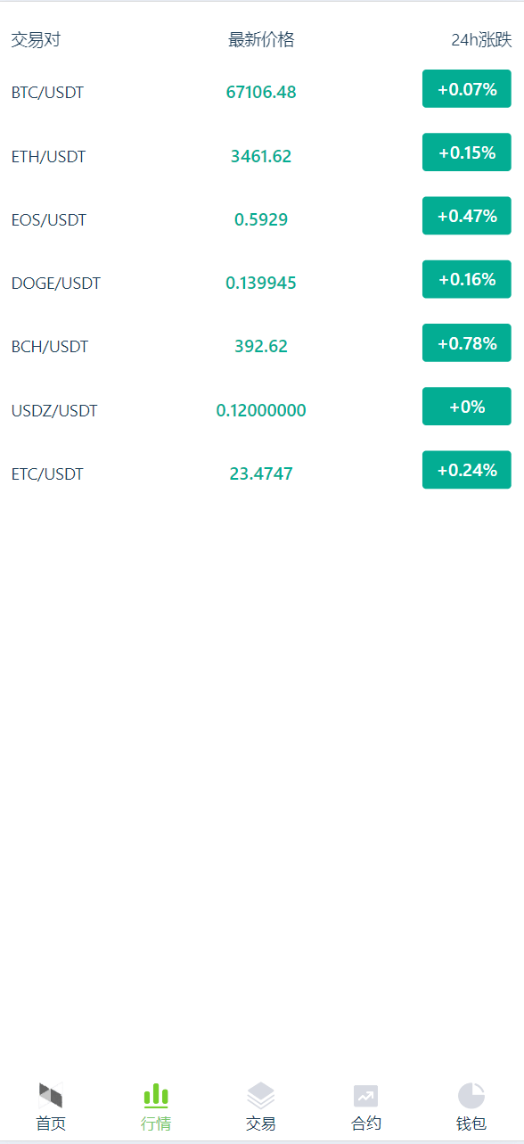Click the USDZ price 0.12000000
524x1144 pixels.
[x=261, y=410]
